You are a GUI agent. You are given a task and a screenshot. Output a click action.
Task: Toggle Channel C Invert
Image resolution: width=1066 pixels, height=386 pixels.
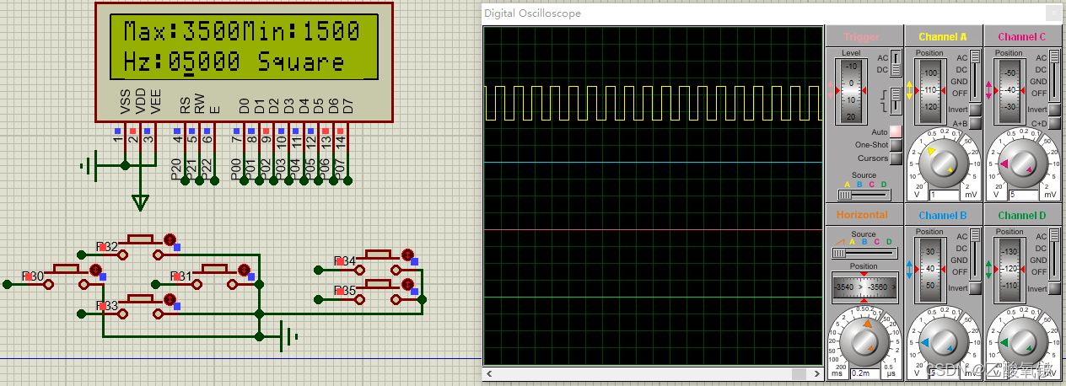pyautogui.click(x=1055, y=110)
